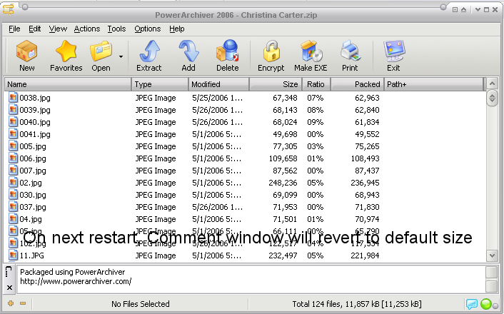Click the 09% ratio for 0040.jpg
The width and height of the screenshot is (504, 314).
coord(316,122)
